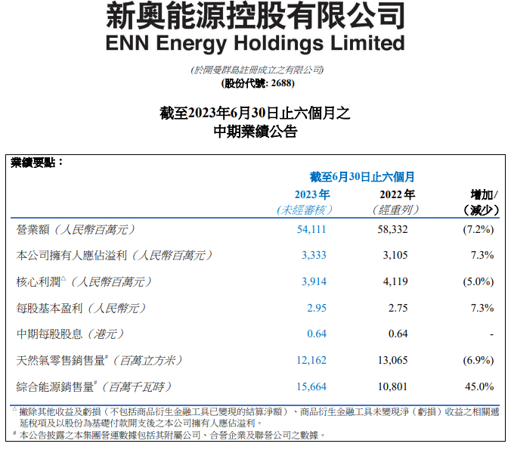Click the value 15,664
Image resolution: width=511 pixels, height=453 pixels.
[311, 386]
